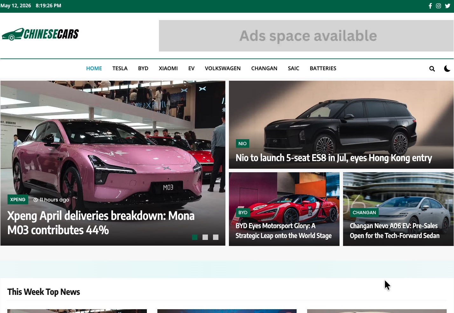Click the '11 hours ago' timestamp
This screenshot has width=454, height=313.
pyautogui.click(x=51, y=200)
